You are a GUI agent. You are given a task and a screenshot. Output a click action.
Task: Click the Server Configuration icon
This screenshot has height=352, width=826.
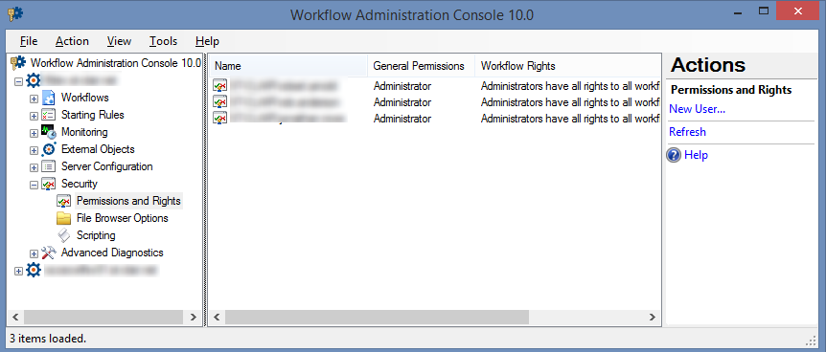[x=49, y=166]
